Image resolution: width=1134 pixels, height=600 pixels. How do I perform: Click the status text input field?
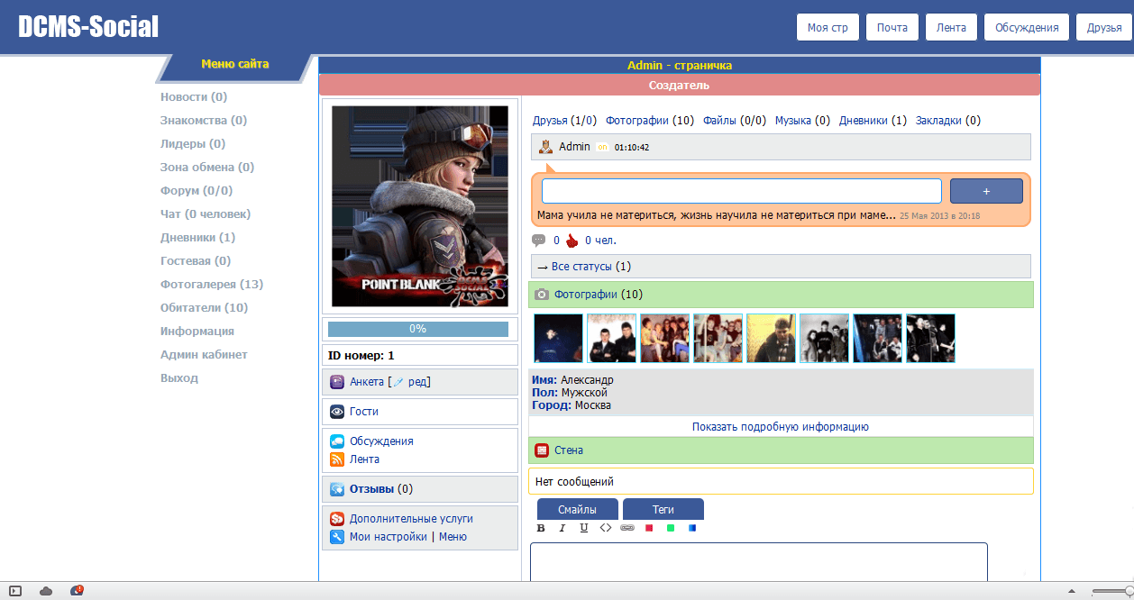[x=742, y=191]
